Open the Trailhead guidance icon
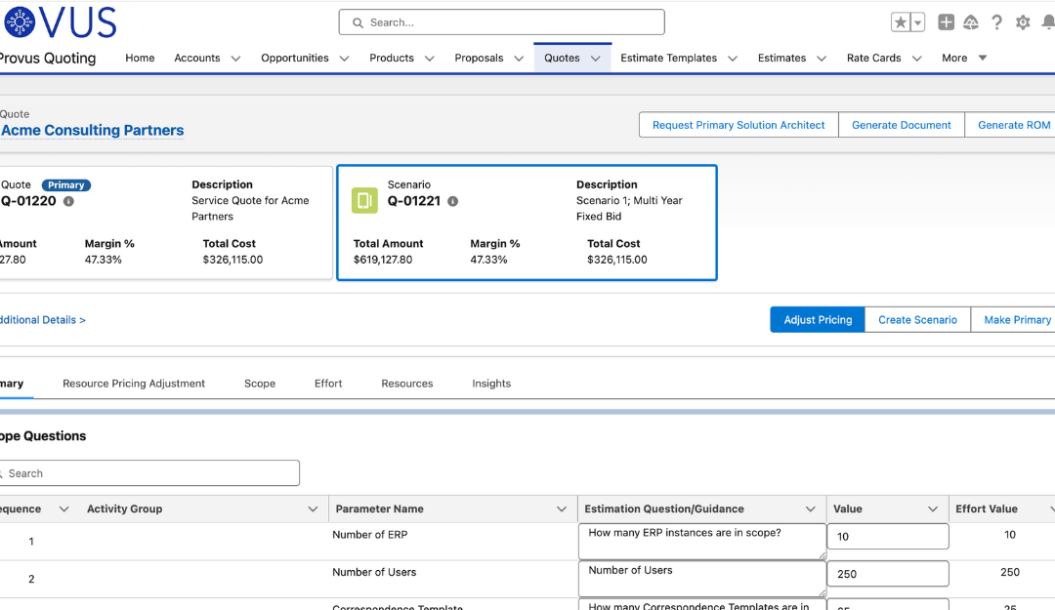Image resolution: width=1055 pixels, height=610 pixels. click(x=971, y=22)
